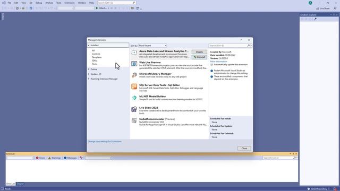Click the Web Live Preview extension icon
This screenshot has width=340, height=191.
134,64
